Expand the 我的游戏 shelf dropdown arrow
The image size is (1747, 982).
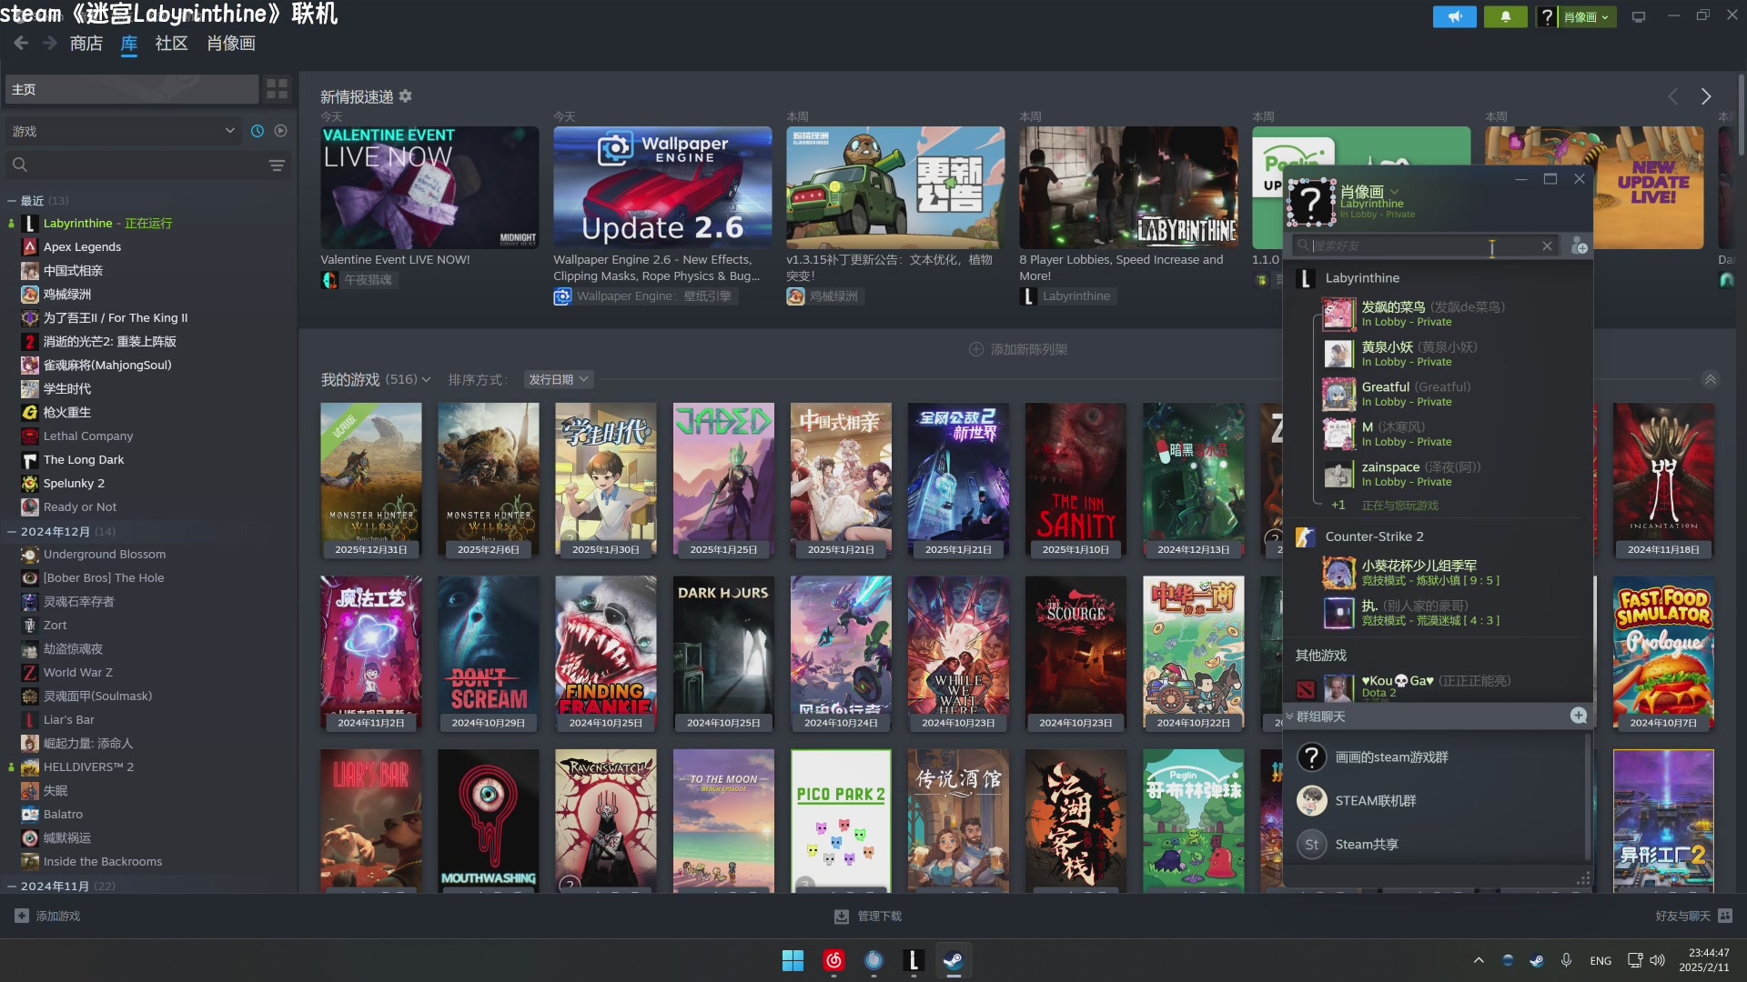click(426, 380)
